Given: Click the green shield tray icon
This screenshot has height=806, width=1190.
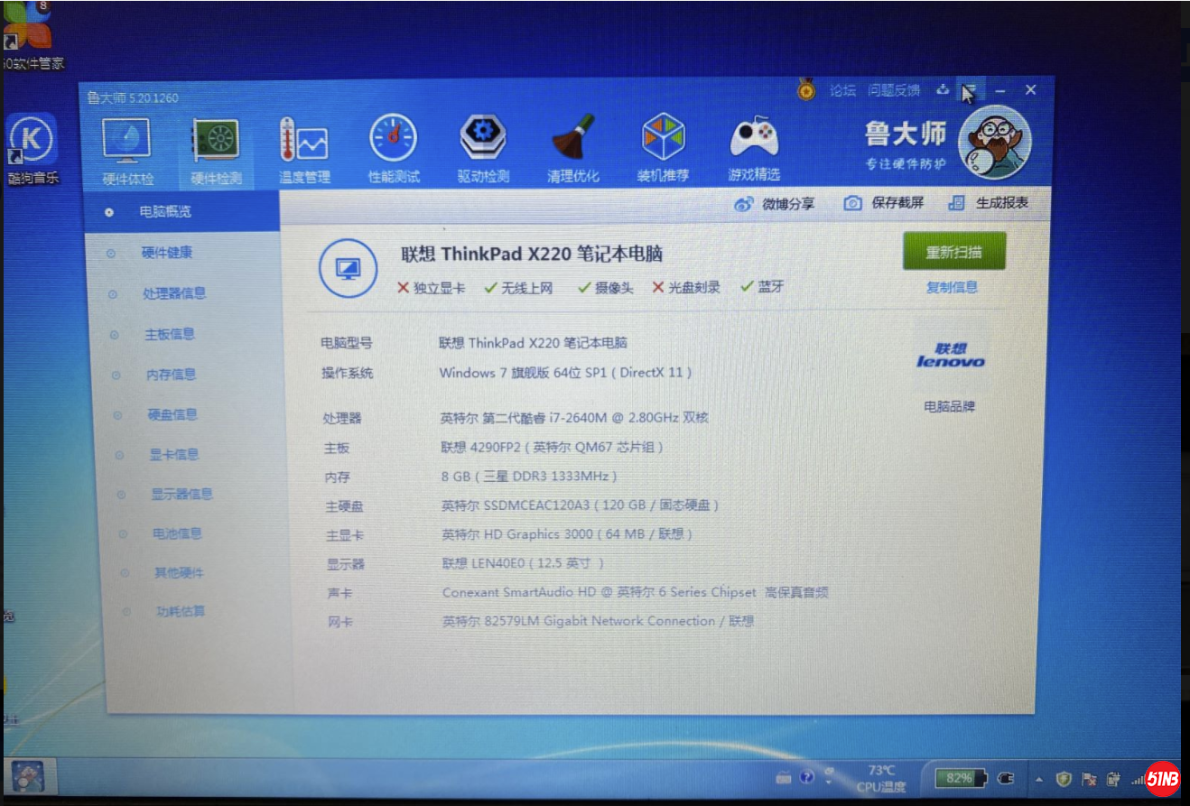Looking at the screenshot, I should (x=1064, y=778).
